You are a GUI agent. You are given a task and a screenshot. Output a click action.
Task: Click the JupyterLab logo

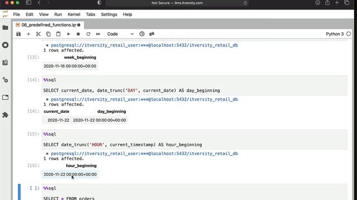[x=5, y=14]
